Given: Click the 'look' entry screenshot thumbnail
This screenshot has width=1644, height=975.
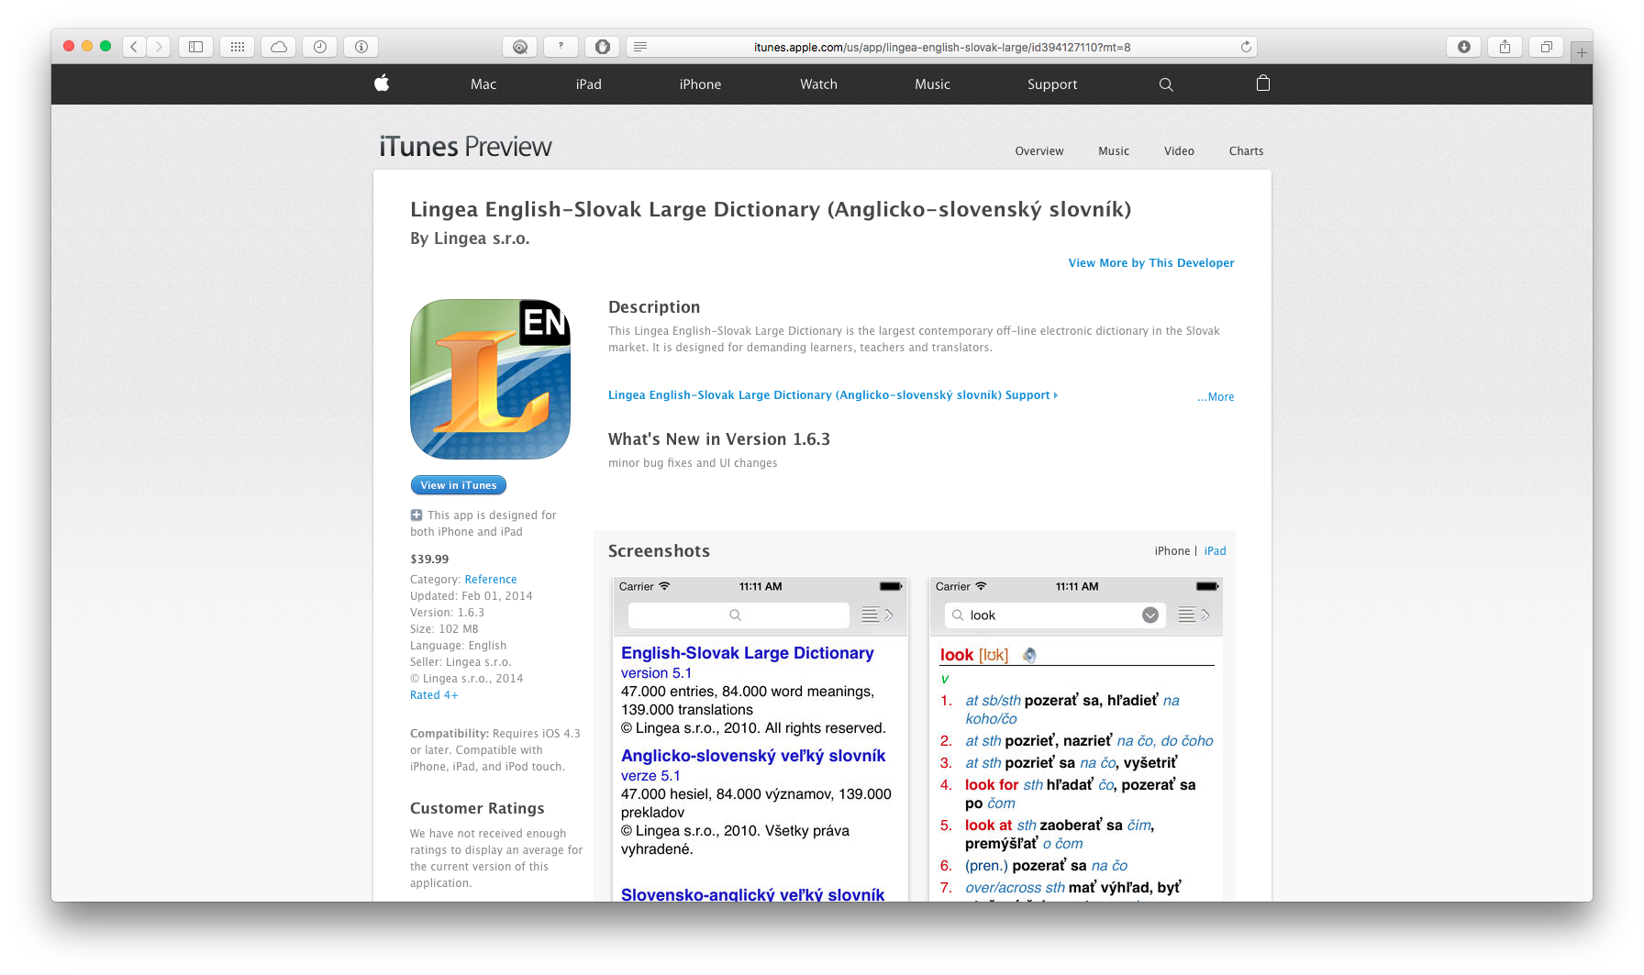Looking at the screenshot, I should point(1076,738).
